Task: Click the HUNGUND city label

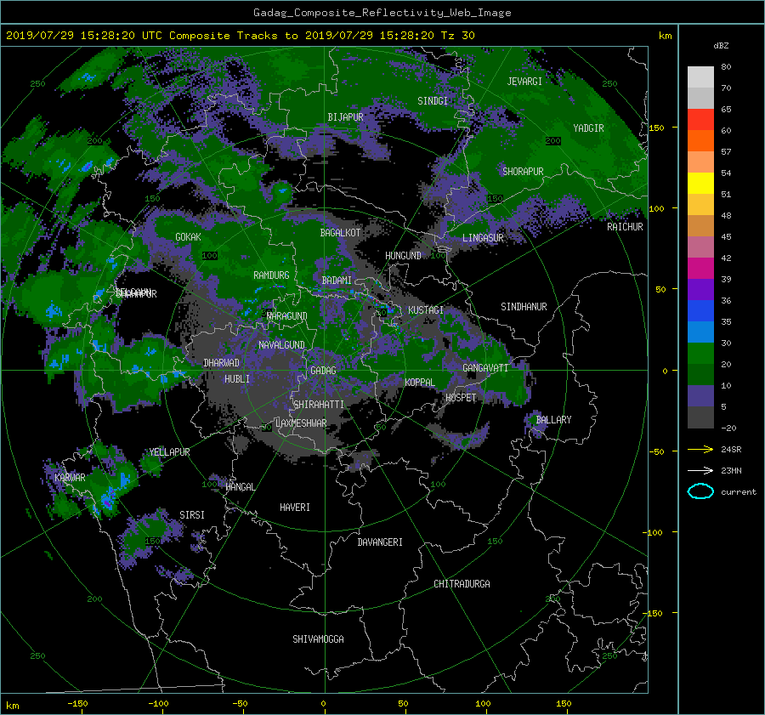Action: point(403,256)
